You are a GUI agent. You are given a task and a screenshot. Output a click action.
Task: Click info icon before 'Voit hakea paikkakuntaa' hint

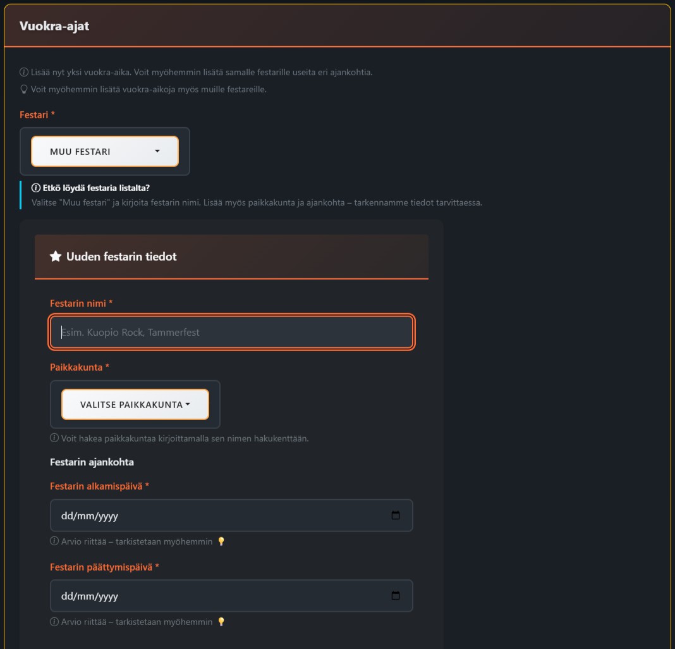[54, 438]
